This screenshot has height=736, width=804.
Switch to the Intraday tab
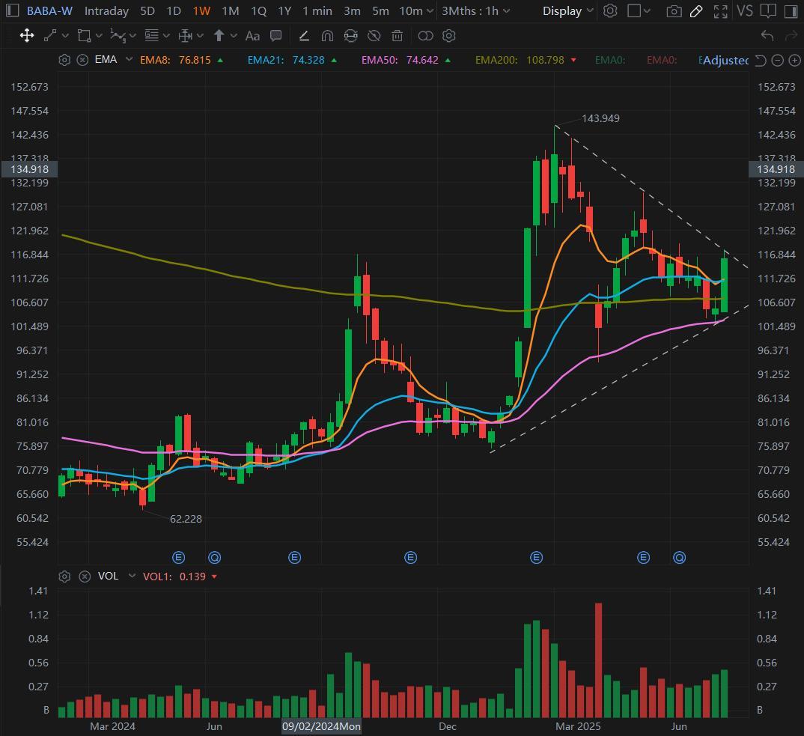[106, 10]
